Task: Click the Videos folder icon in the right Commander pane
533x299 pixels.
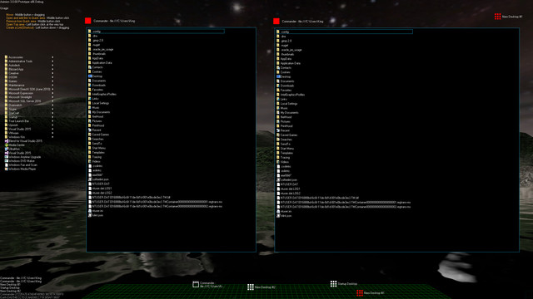Action: pos(278,162)
